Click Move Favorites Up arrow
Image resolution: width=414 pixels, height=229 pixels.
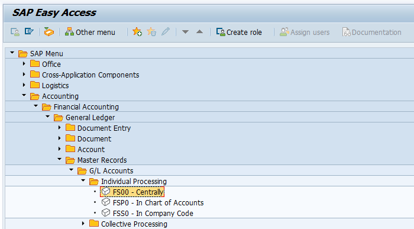[x=200, y=32]
